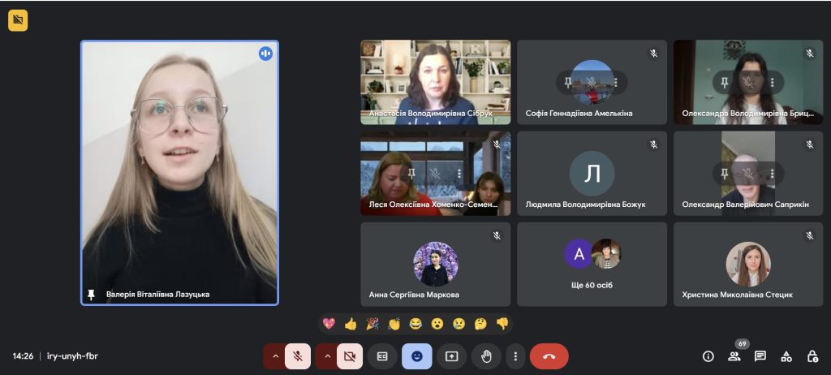
Task: Open the activities panel
Action: [786, 356]
